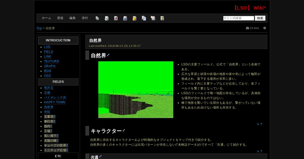Create 太陽の橋 page via question mark
304x159 pixels.
pos(58,141)
